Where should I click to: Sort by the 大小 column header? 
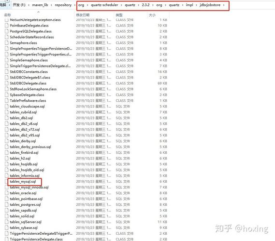[x=152, y=15]
